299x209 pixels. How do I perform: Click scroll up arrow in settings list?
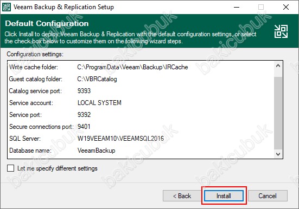coord(278,66)
